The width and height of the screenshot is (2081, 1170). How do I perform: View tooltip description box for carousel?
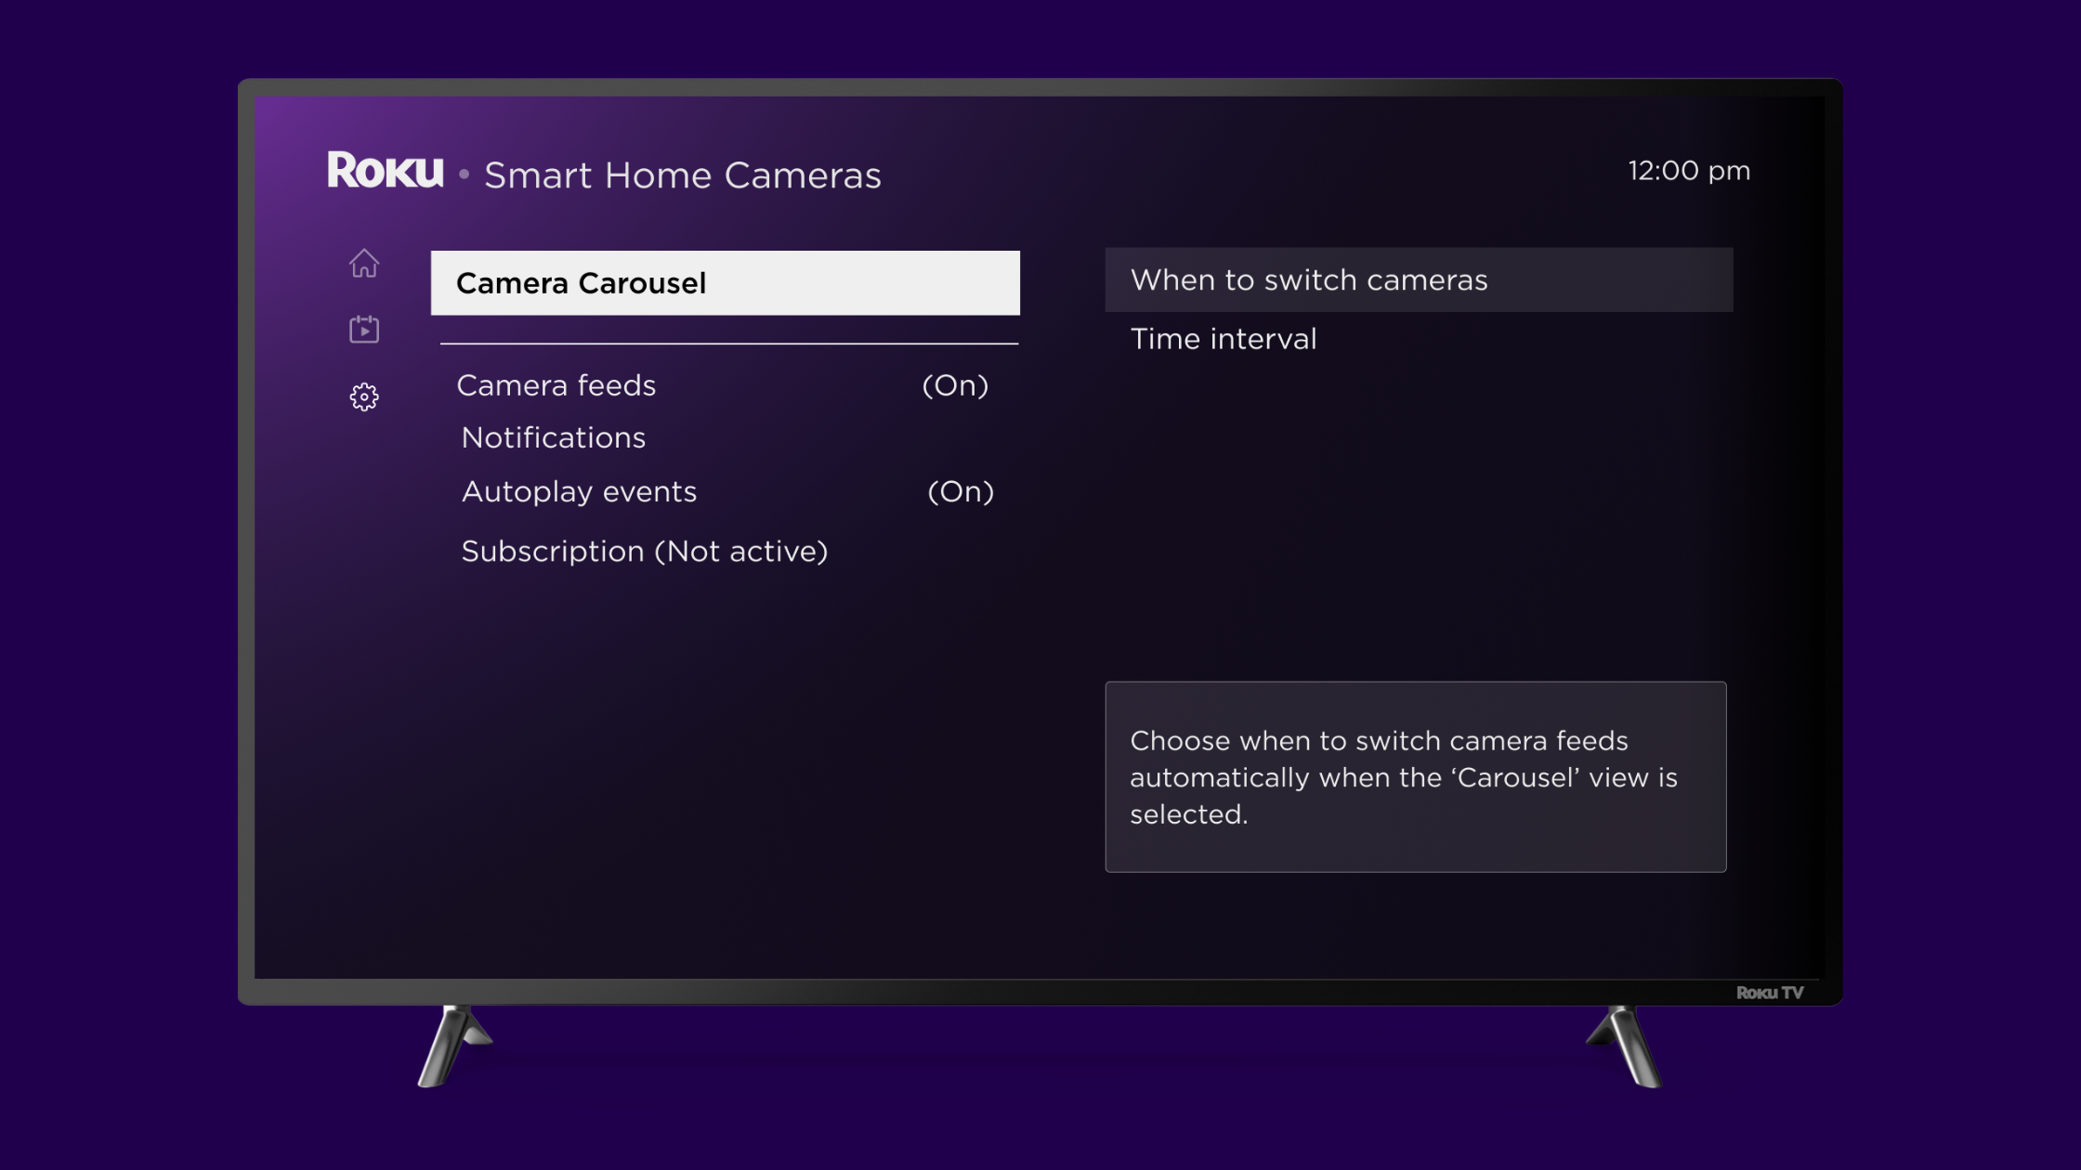(1415, 777)
